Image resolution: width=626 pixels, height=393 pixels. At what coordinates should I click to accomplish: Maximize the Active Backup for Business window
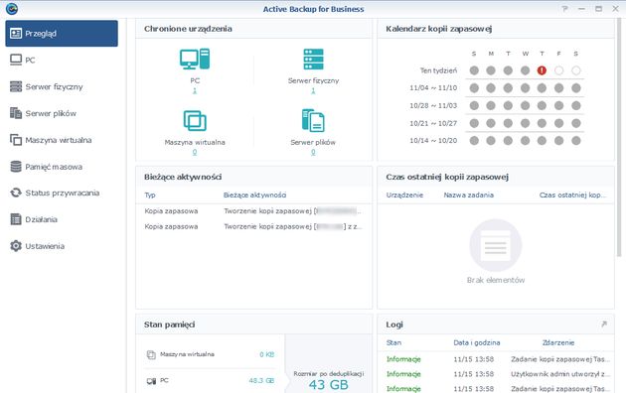(598, 9)
